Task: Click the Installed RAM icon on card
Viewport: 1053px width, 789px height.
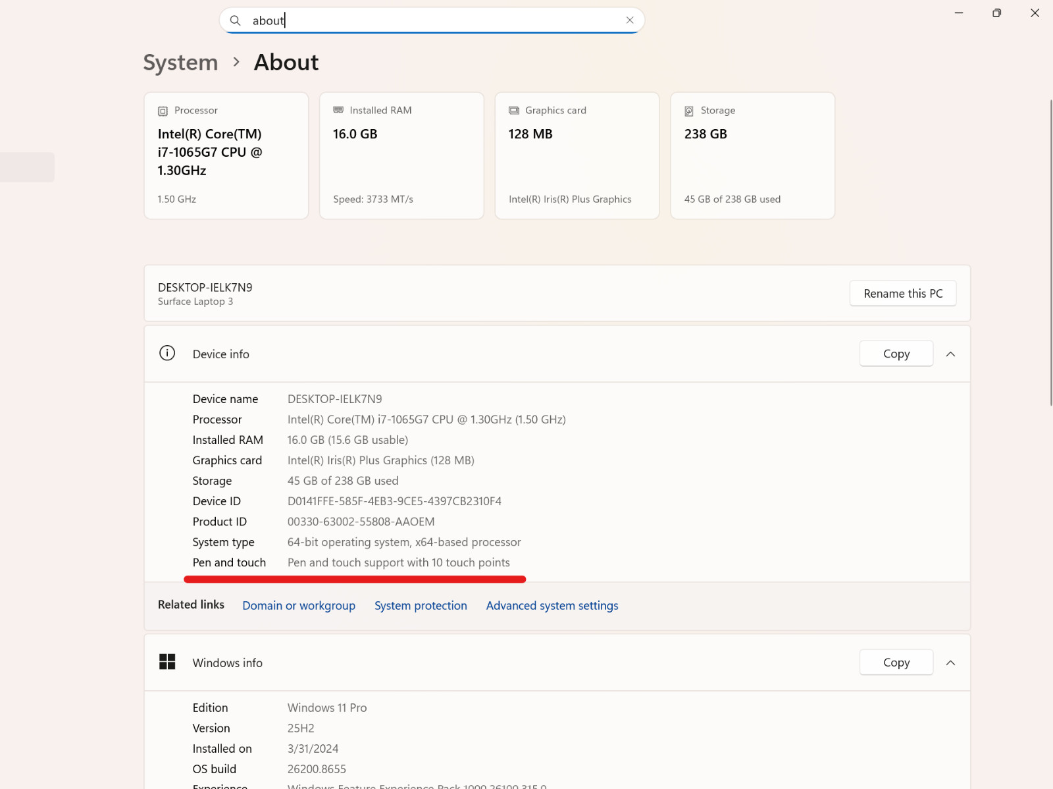Action: pos(338,110)
